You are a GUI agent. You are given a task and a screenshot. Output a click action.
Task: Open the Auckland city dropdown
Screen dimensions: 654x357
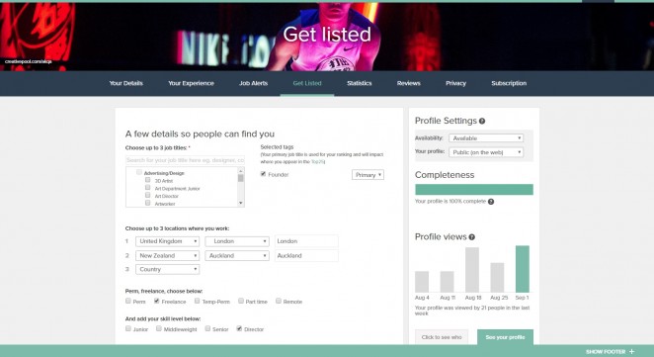pyautogui.click(x=237, y=255)
